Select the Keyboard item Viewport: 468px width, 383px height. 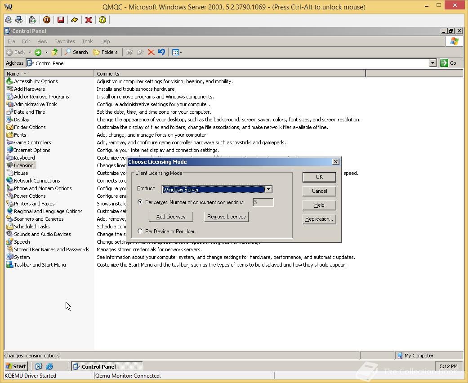pyautogui.click(x=21, y=158)
